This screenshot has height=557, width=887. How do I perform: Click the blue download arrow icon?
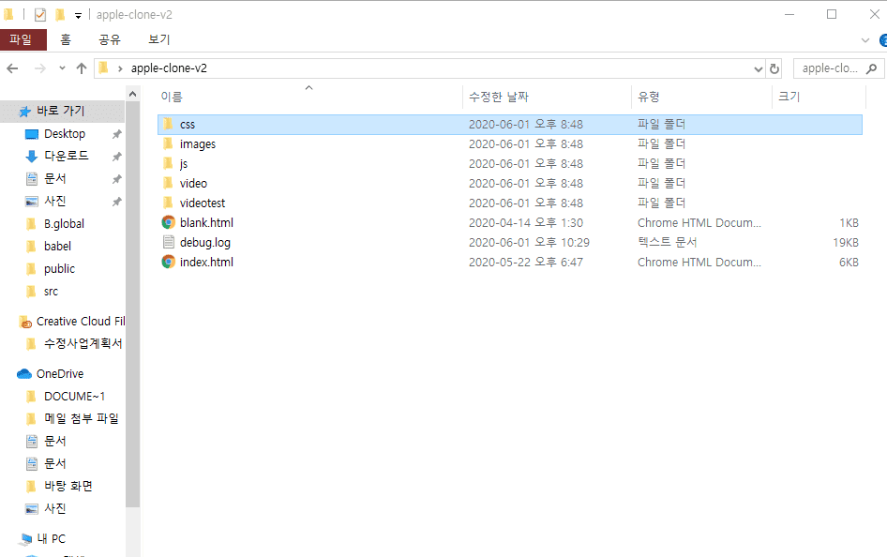pyautogui.click(x=32, y=156)
